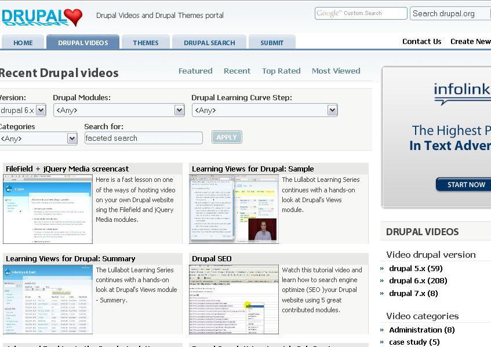Open the Home tab
The image size is (491, 347).
tap(23, 42)
